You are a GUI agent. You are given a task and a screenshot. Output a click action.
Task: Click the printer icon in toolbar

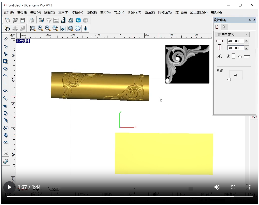coord(32,20)
